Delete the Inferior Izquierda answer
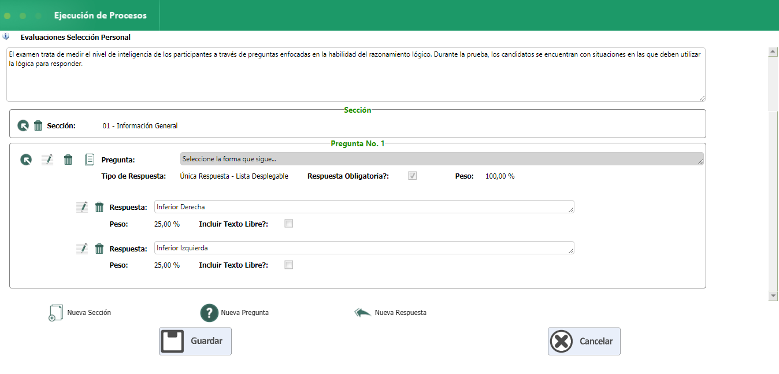The width and height of the screenshot is (779, 374). pos(99,249)
